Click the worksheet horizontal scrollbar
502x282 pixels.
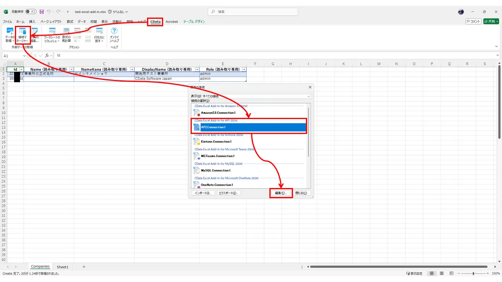pos(399,267)
